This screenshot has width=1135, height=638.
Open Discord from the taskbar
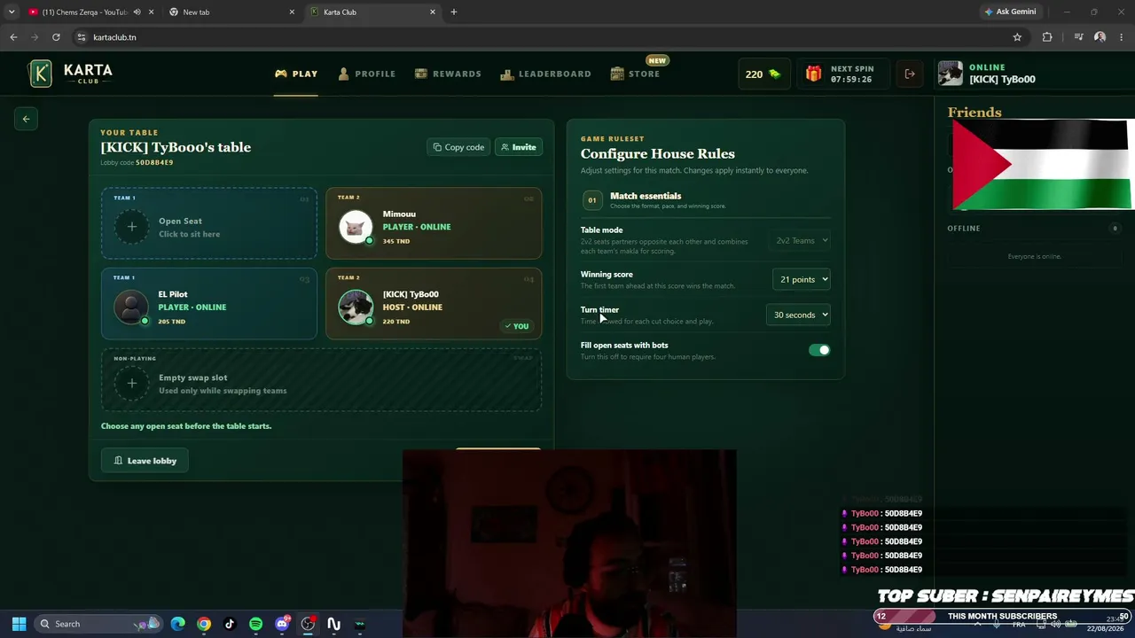pyautogui.click(x=282, y=624)
